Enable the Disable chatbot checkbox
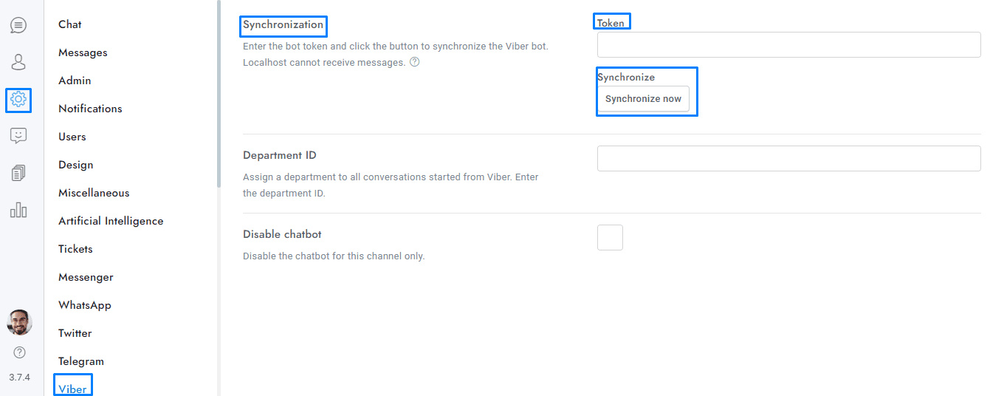Viewport: 990px width, 396px height. pos(610,238)
